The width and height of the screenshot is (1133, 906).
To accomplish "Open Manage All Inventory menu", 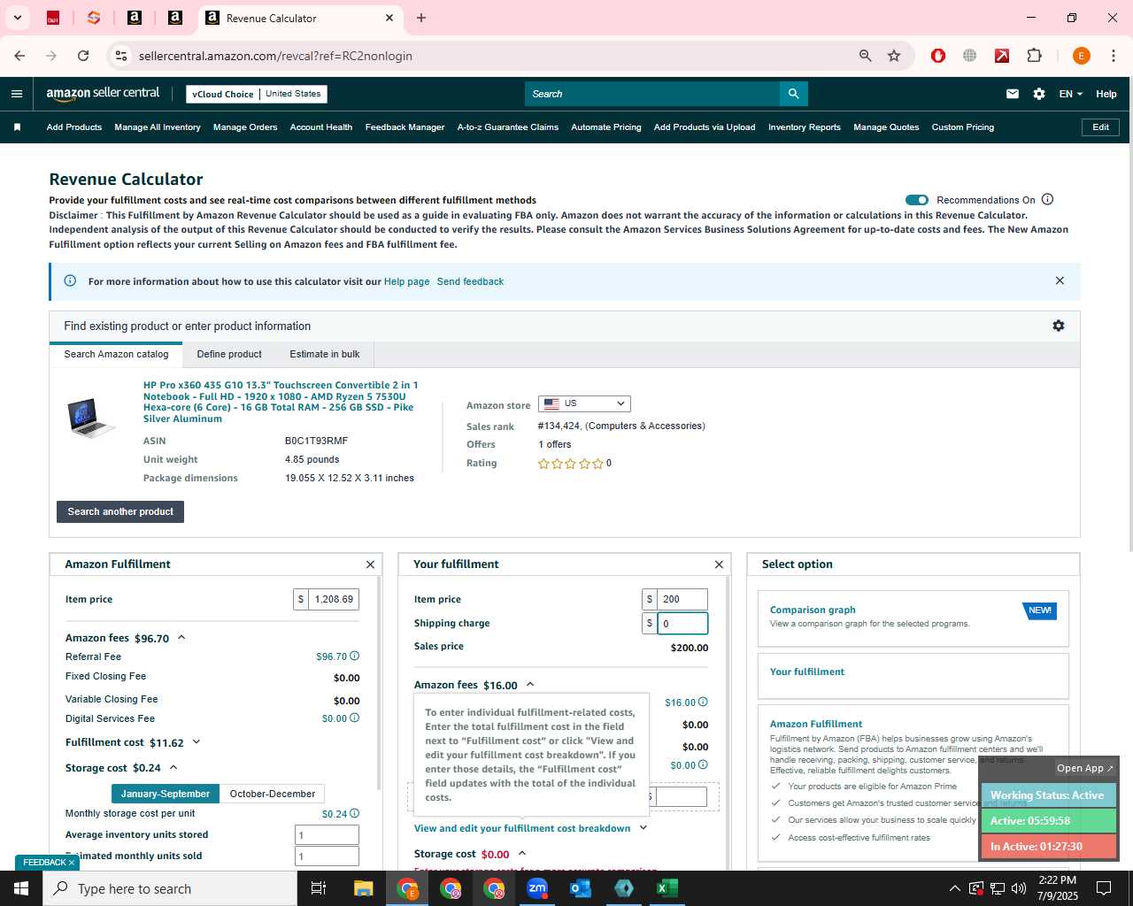I will (158, 127).
